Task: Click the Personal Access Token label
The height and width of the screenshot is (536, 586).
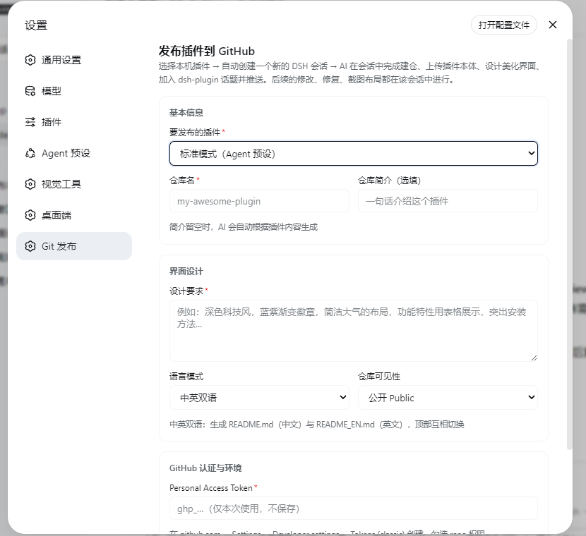Action: 211,488
